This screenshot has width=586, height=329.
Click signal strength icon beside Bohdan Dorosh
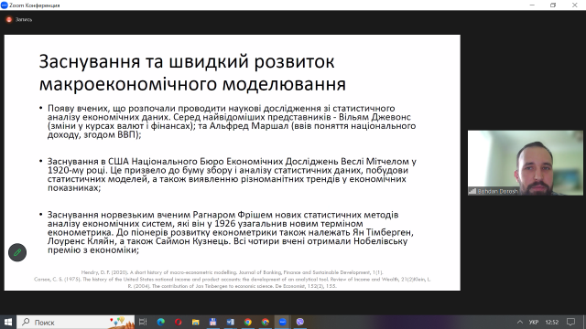tap(472, 191)
